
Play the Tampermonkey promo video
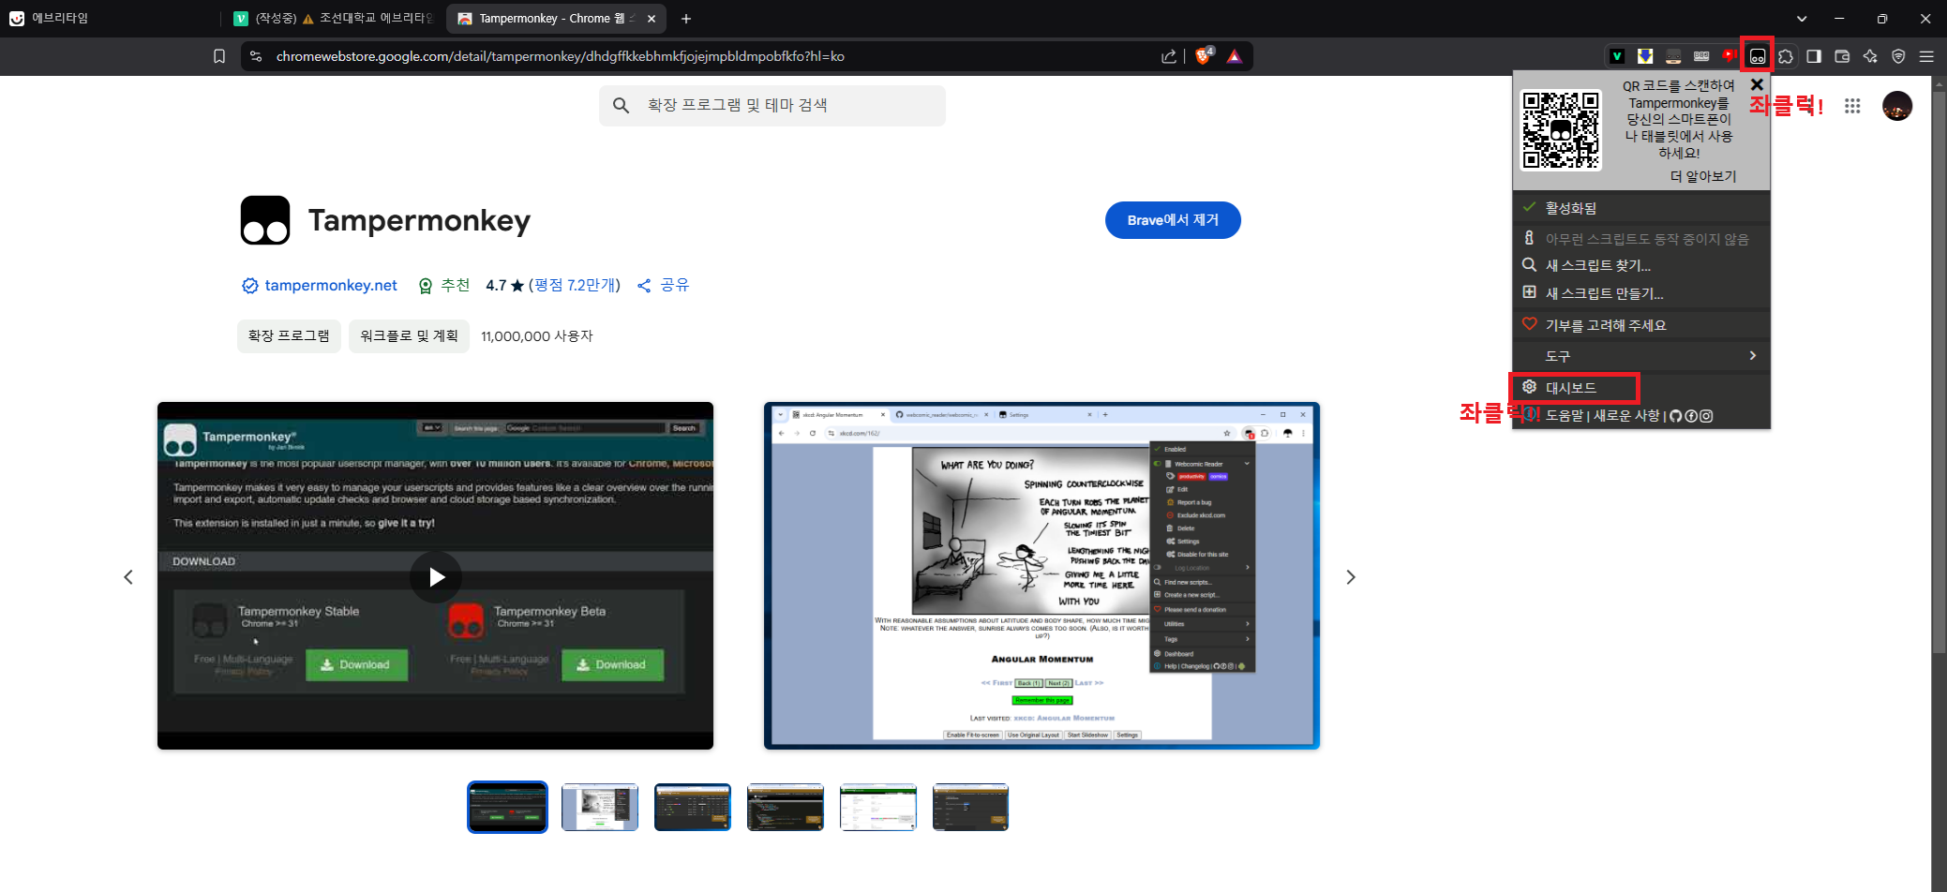436,577
